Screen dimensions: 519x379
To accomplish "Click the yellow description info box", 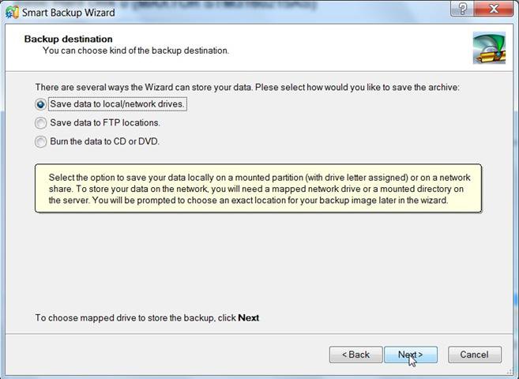I will 258,189.
